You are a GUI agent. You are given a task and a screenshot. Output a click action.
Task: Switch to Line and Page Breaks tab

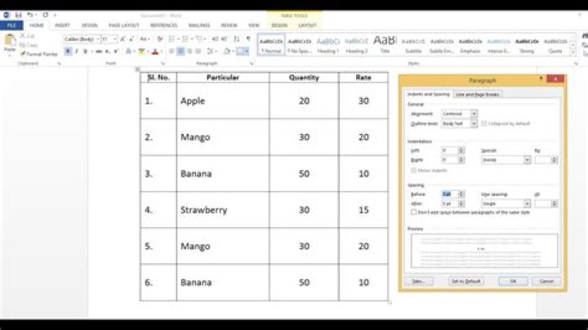pos(478,95)
